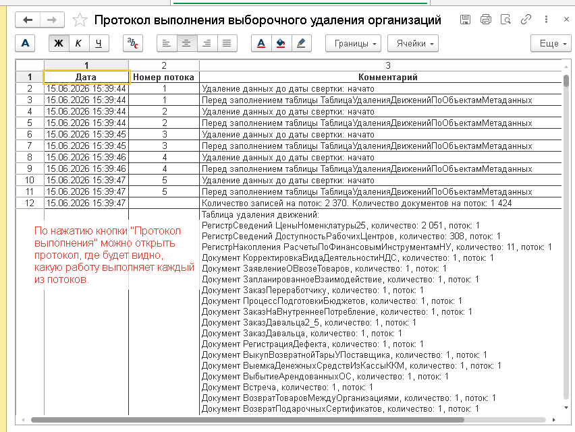The height and width of the screenshot is (432, 575).
Task: Click the date 15.06.2026 15:39:46 in row 8
Action: click(86, 157)
